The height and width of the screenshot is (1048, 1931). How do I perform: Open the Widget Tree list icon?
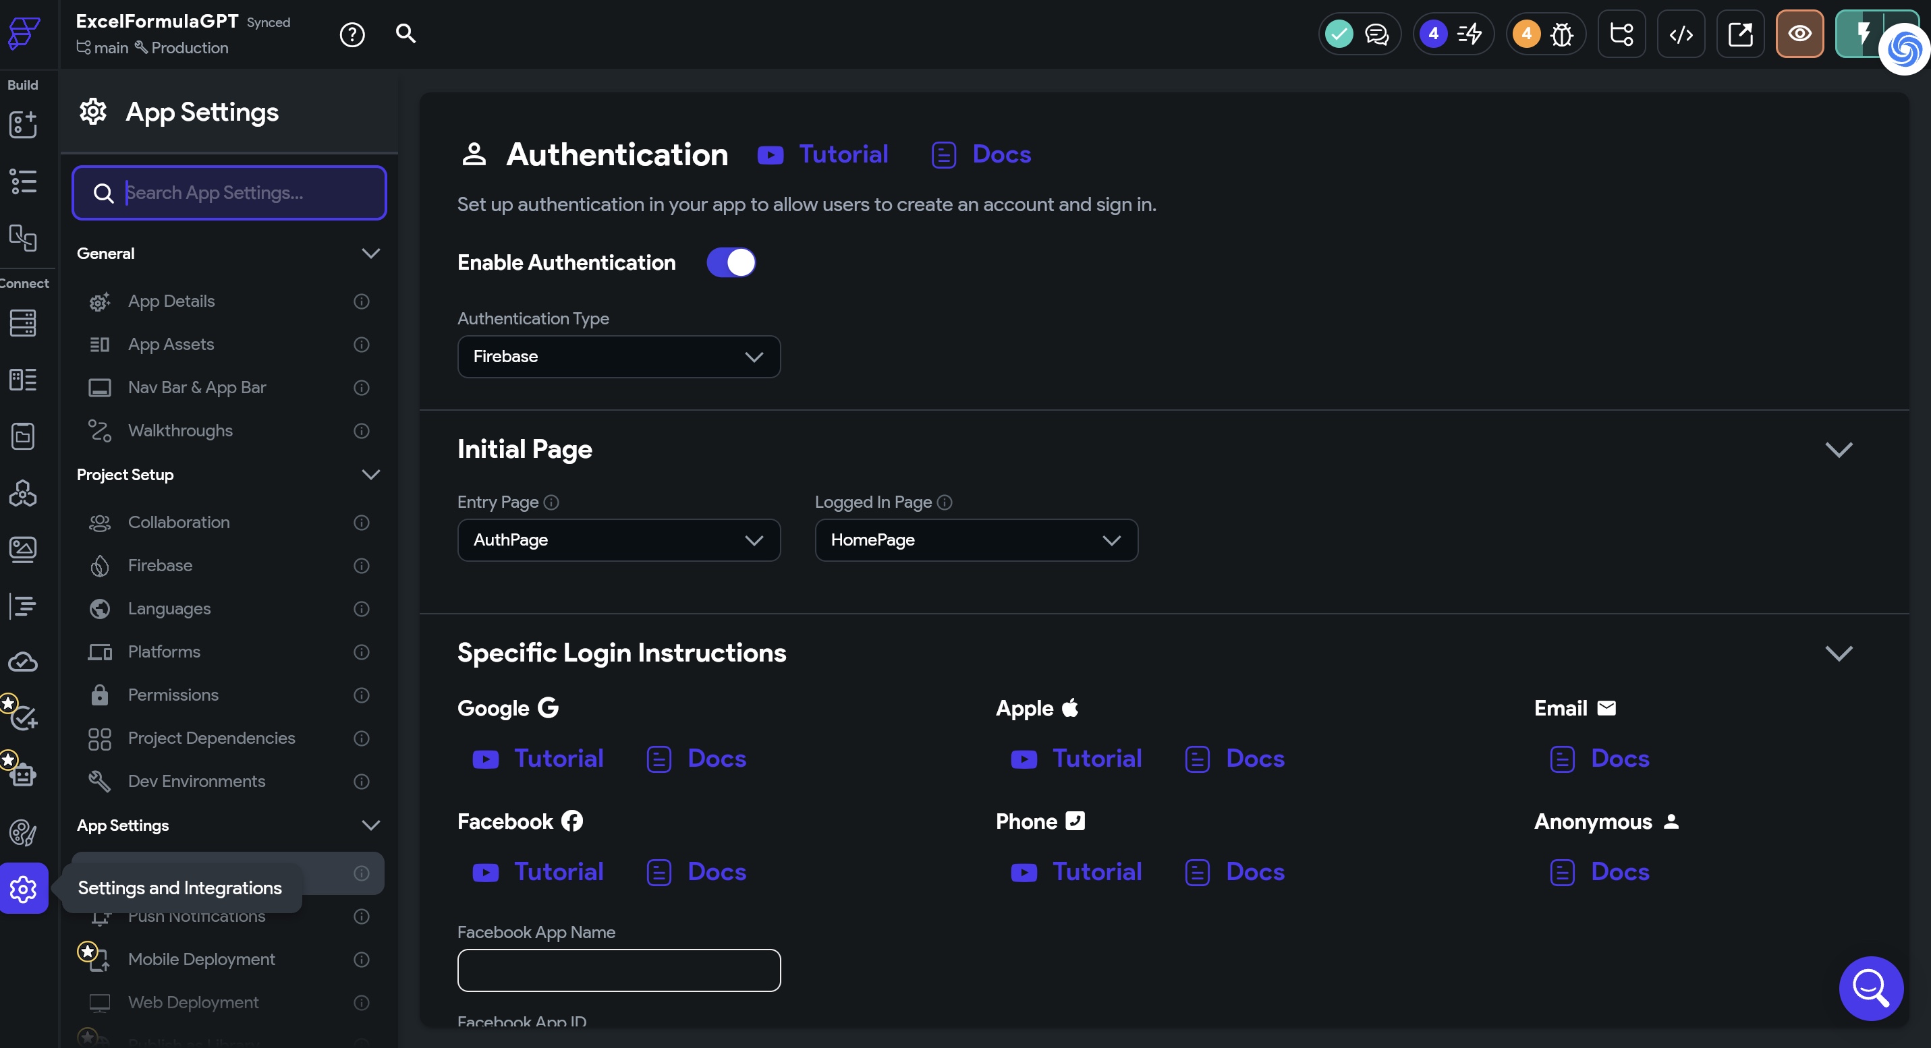[22, 181]
